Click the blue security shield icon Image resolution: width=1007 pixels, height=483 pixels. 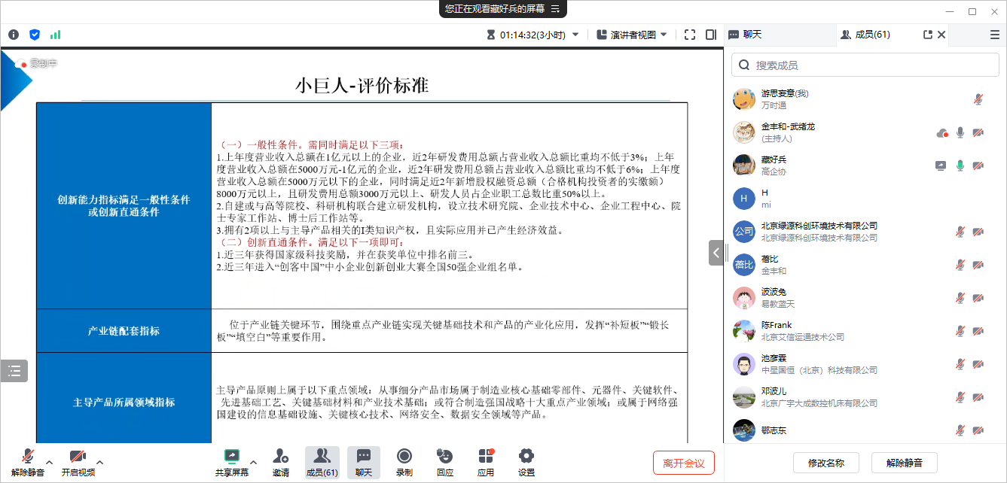(x=35, y=35)
